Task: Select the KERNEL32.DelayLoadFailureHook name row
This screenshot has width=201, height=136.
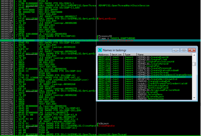Action: (x=145, y=90)
